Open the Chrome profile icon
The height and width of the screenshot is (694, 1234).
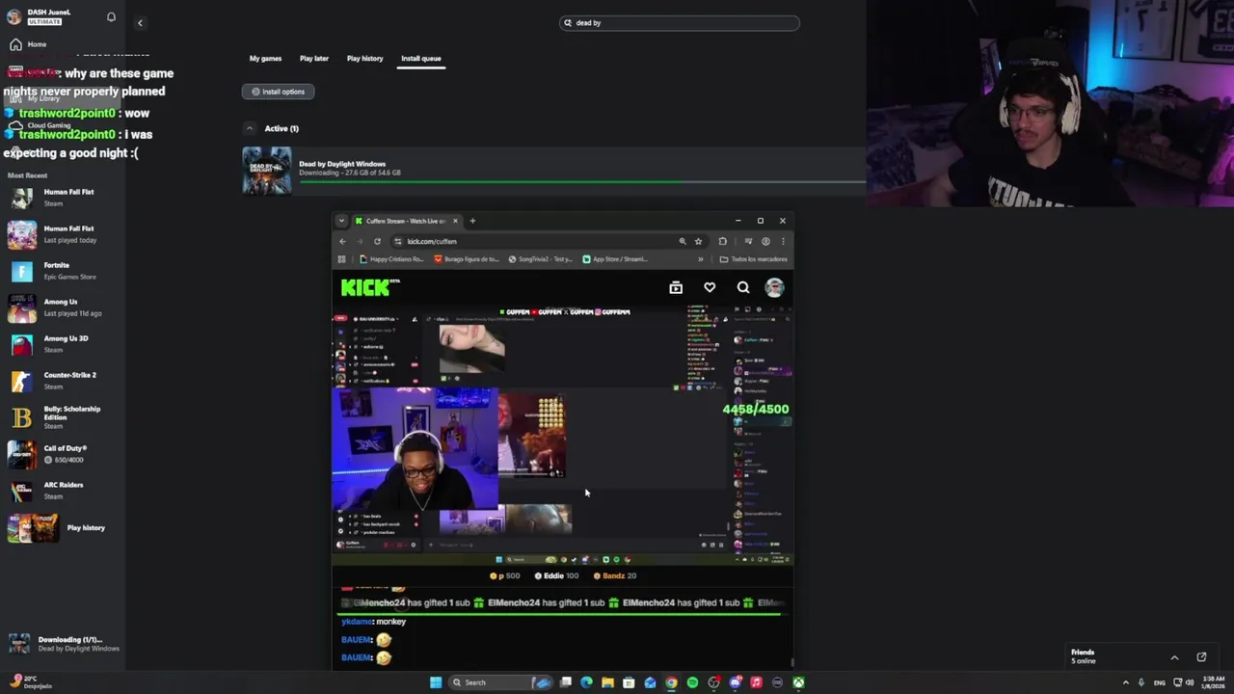point(765,241)
